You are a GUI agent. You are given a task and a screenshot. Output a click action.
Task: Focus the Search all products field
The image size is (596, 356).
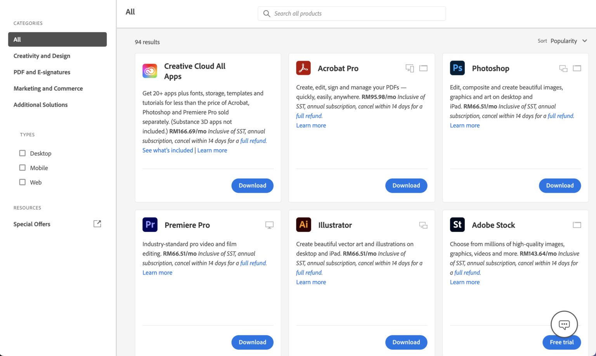tap(357, 14)
